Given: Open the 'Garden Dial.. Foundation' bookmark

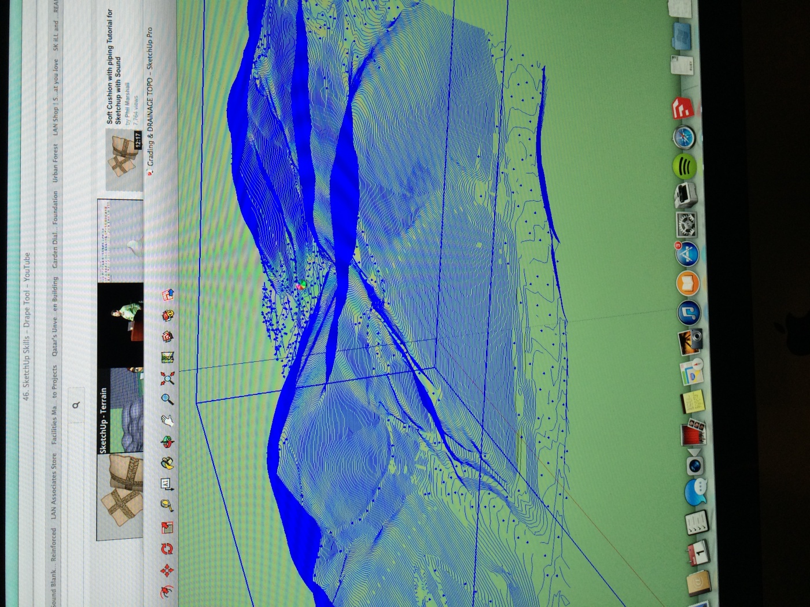Looking at the screenshot, I should [x=56, y=230].
